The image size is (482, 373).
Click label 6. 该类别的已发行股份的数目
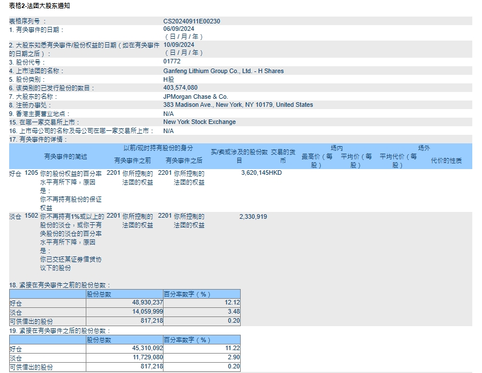51,88
